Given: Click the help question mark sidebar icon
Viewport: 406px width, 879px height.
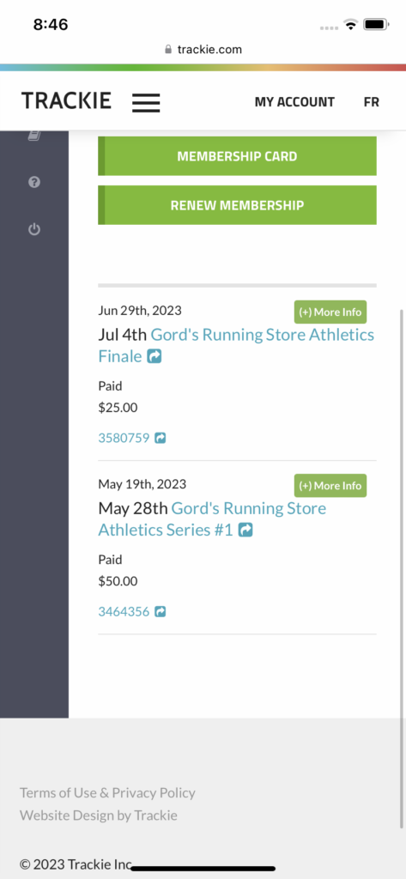Looking at the screenshot, I should [34, 182].
